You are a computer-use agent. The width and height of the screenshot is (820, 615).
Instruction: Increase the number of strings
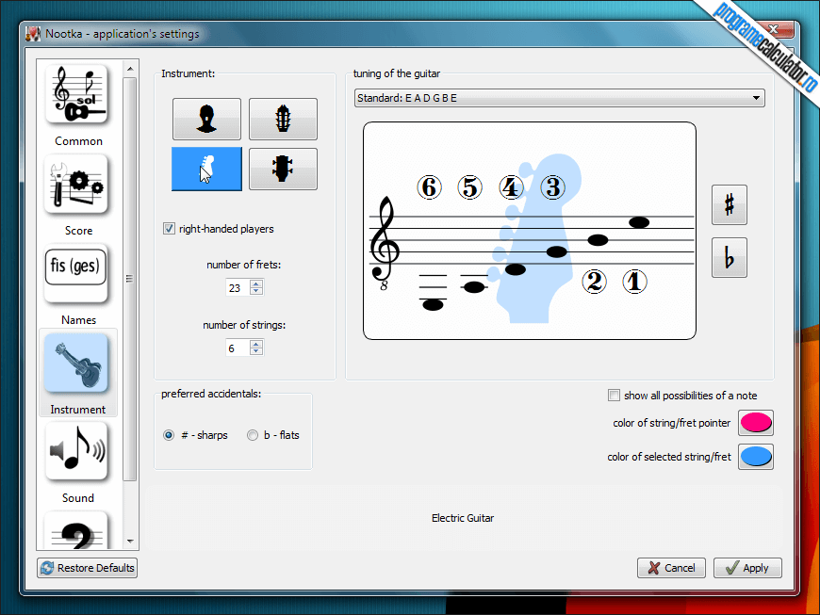256,344
